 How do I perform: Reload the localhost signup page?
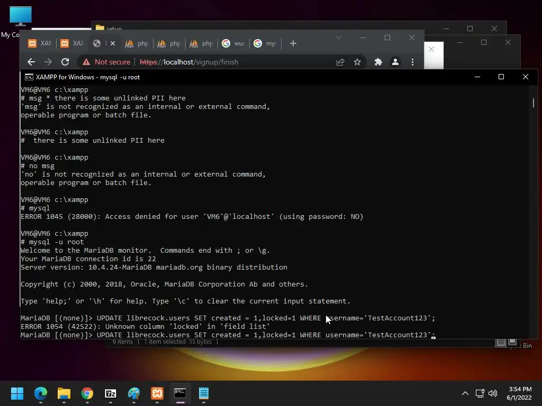pos(65,62)
